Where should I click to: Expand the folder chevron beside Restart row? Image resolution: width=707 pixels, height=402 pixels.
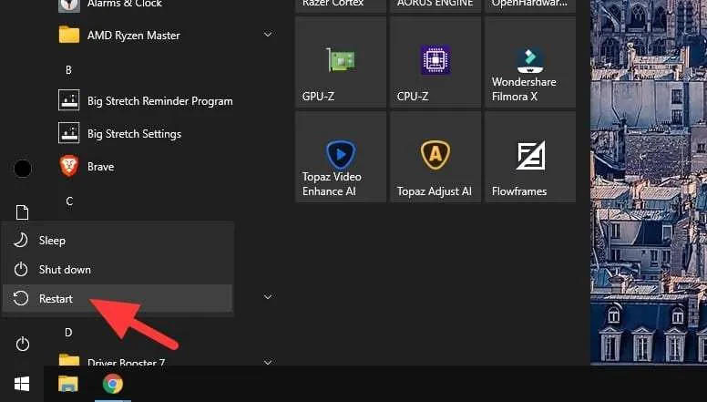(x=268, y=297)
